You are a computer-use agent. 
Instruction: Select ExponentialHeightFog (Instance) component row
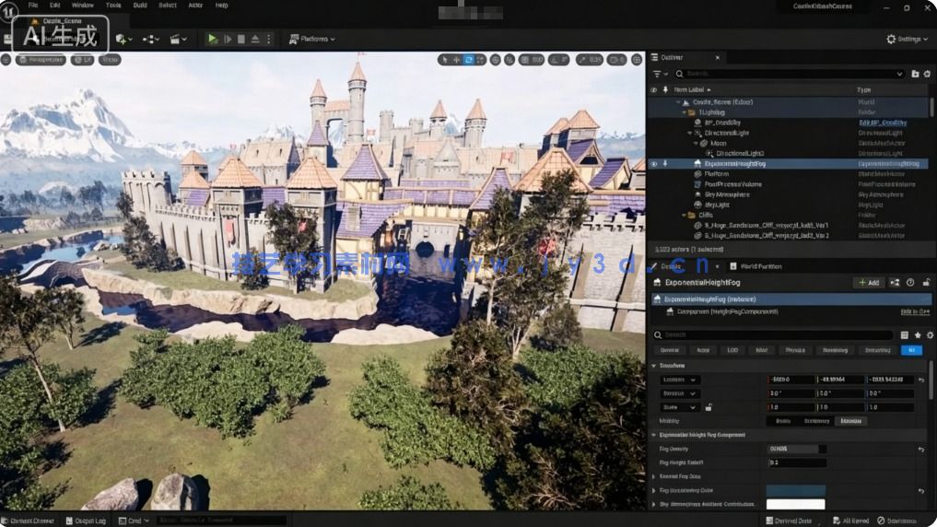pos(791,299)
